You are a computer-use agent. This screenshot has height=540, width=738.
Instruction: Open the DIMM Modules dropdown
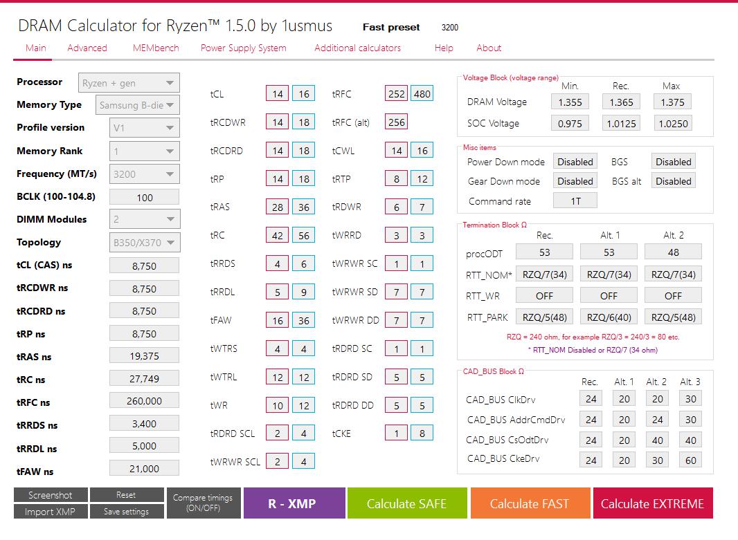[x=145, y=219]
